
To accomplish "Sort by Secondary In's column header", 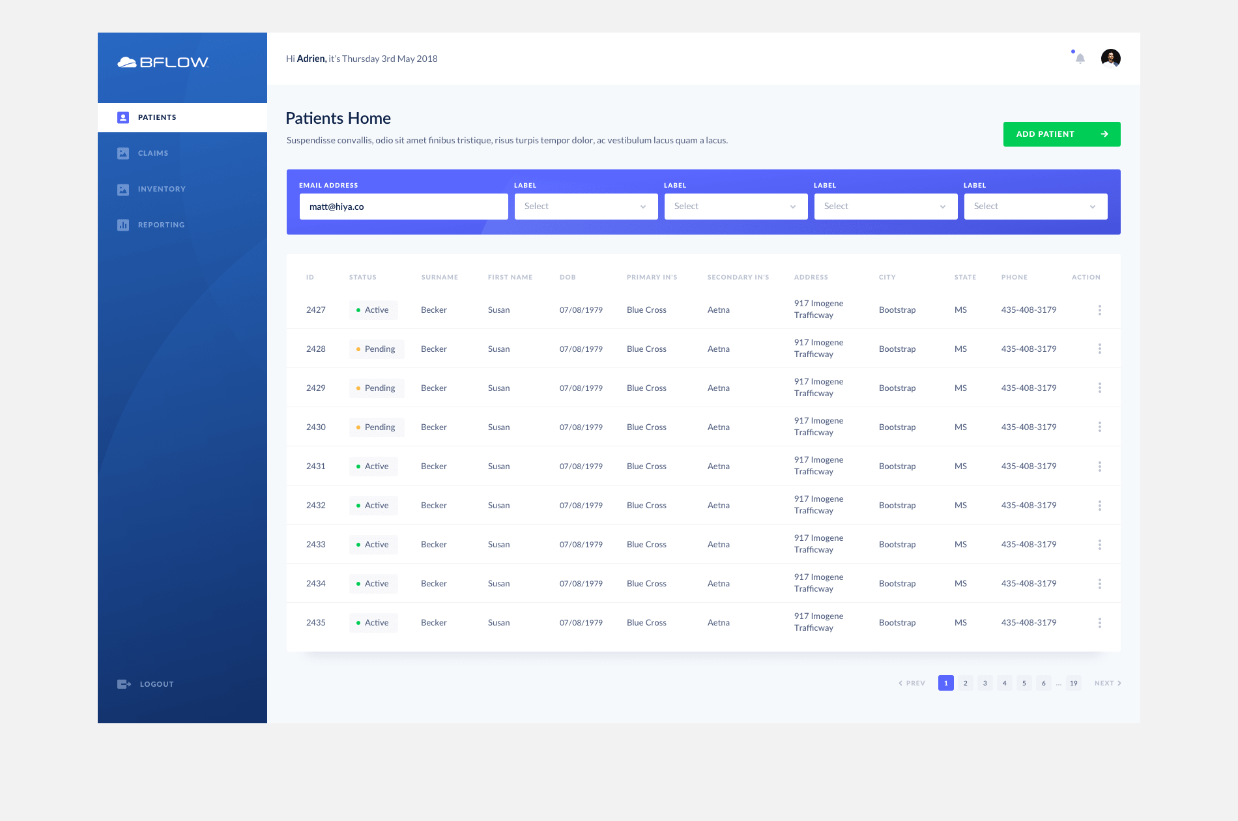I will coord(738,278).
